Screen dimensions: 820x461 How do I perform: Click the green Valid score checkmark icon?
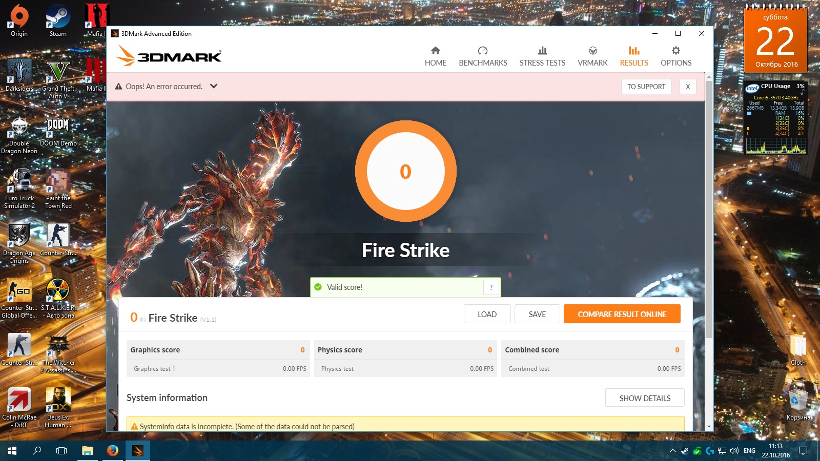[x=318, y=287]
